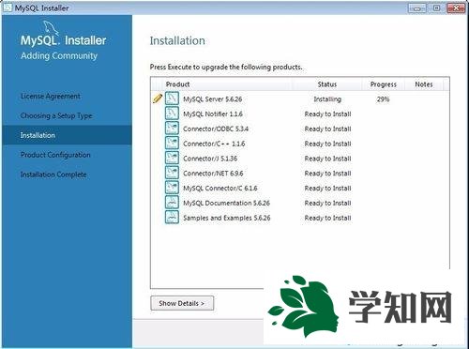Go to Installation Complete step
Viewport: 469px width, 349px height.
(x=53, y=174)
